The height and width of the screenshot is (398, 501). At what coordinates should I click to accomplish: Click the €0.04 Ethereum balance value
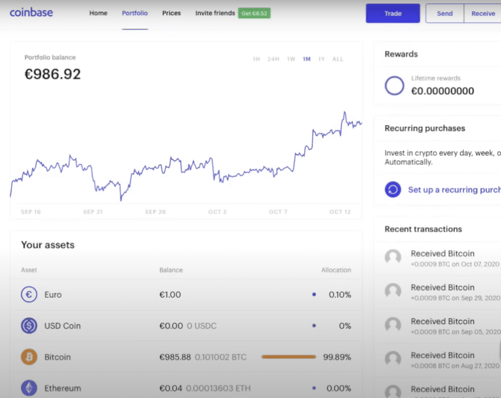point(171,389)
